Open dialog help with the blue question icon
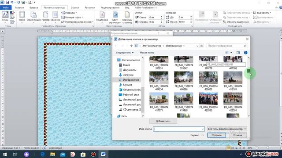 [246, 53]
